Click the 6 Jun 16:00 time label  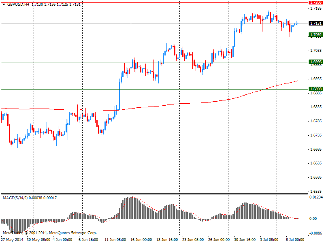(88, 240)
